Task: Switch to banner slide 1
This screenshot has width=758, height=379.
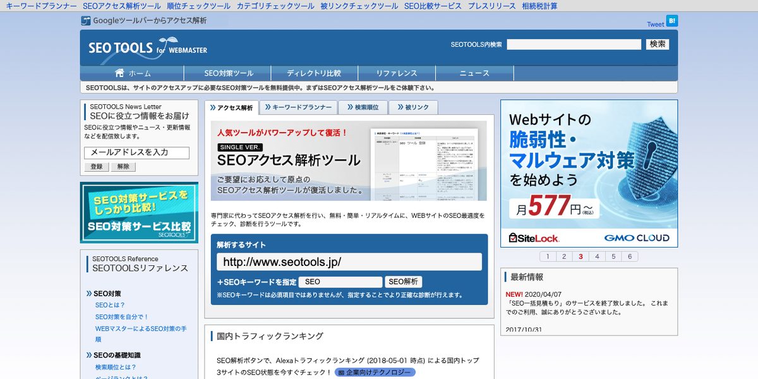Action: point(548,256)
